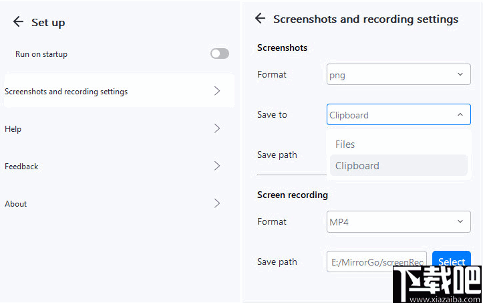This screenshot has height=303, width=483.
Task: Click the chevron next to Help
Action: pyautogui.click(x=217, y=128)
